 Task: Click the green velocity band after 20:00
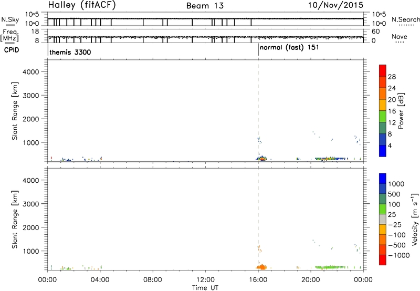(331, 267)
